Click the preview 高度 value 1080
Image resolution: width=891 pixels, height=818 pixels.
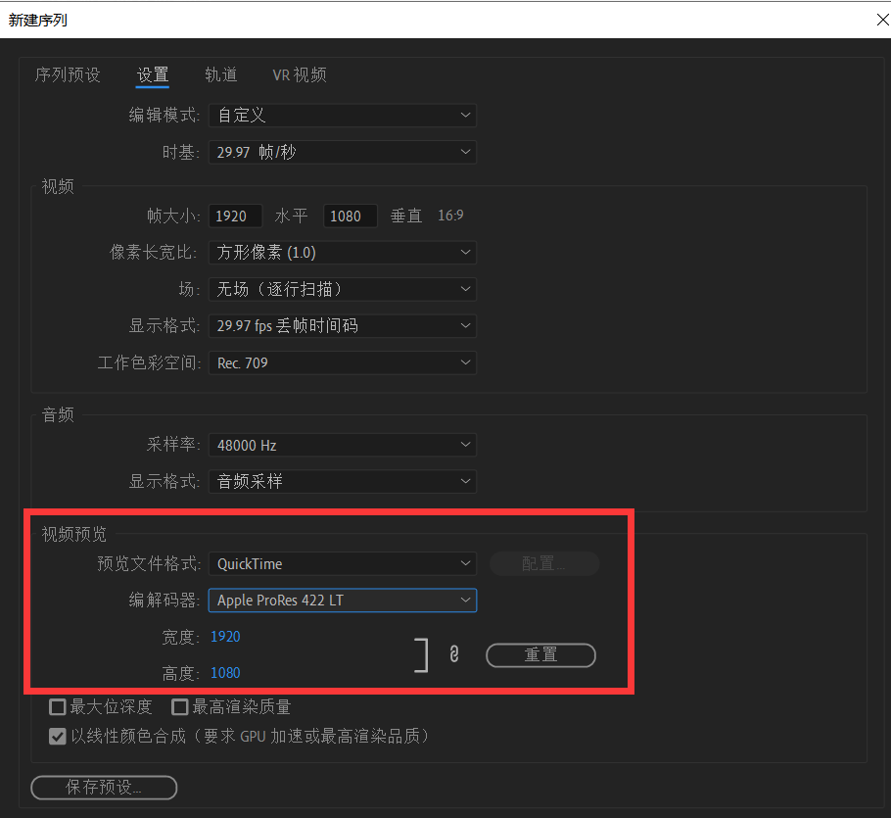coord(225,673)
